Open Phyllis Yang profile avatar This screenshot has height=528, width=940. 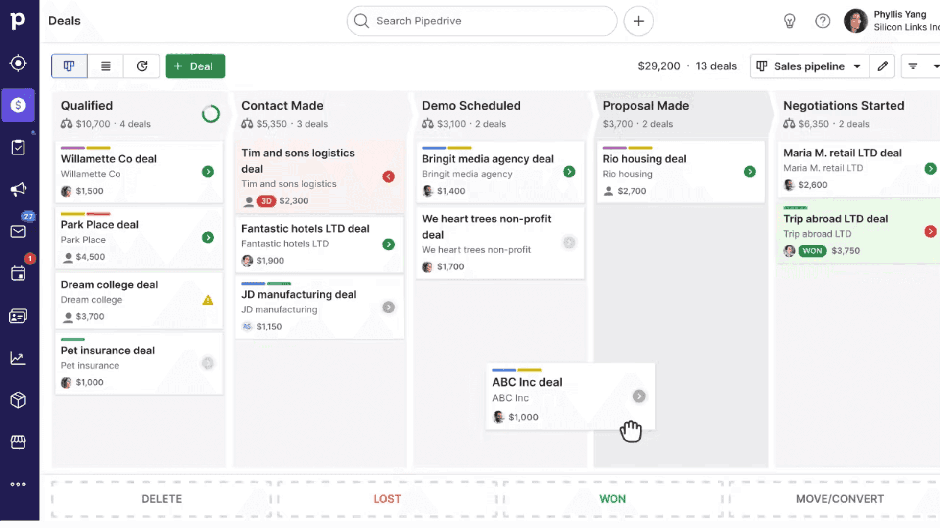(x=855, y=21)
